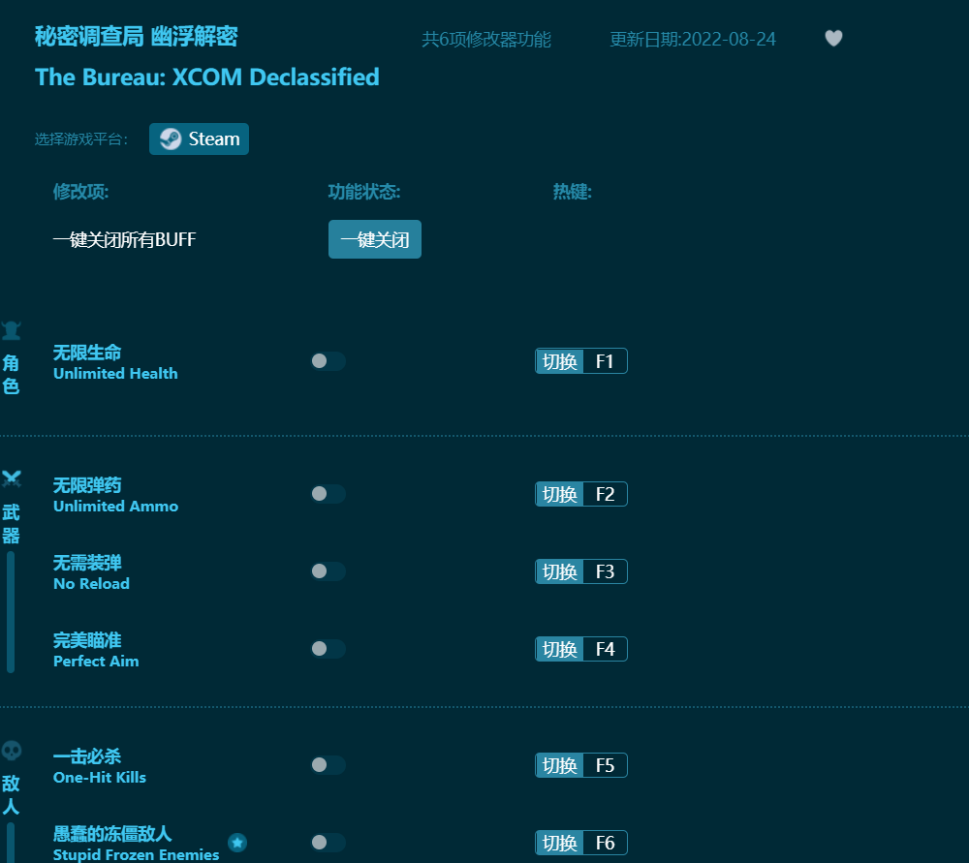
Task: Click the F6 hotkey field
Action: pos(605,843)
